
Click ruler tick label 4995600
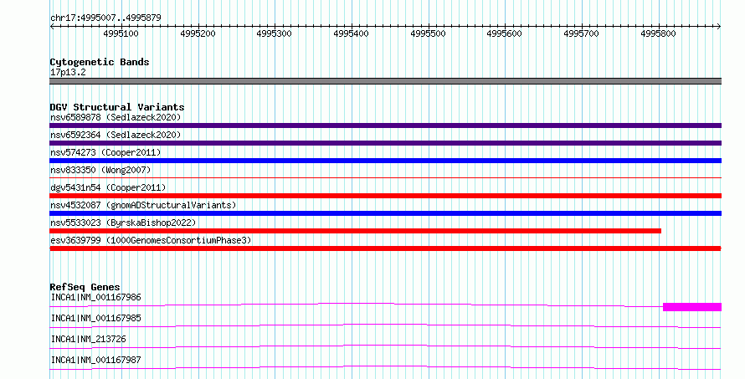pyautogui.click(x=505, y=33)
